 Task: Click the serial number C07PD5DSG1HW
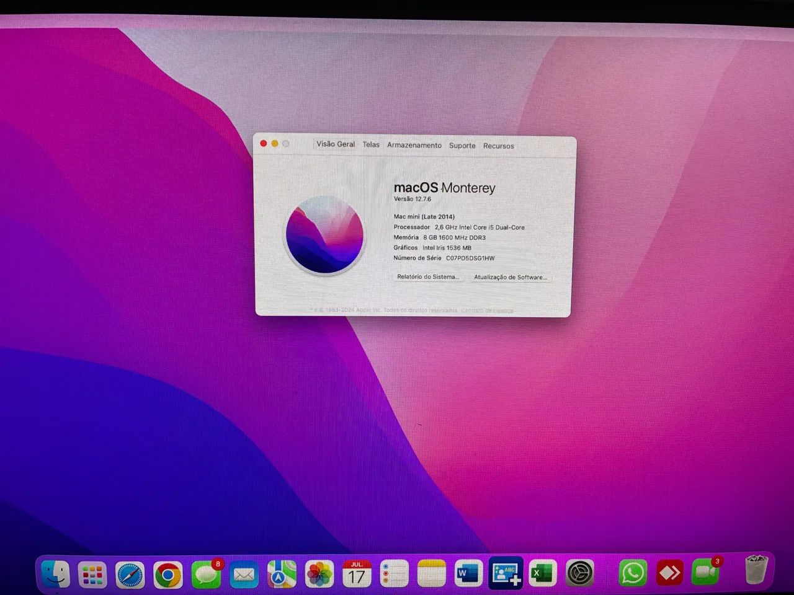click(x=470, y=258)
